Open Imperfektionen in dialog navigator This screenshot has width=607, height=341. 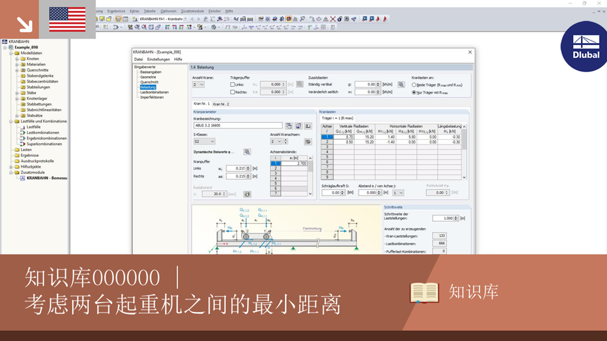152,97
